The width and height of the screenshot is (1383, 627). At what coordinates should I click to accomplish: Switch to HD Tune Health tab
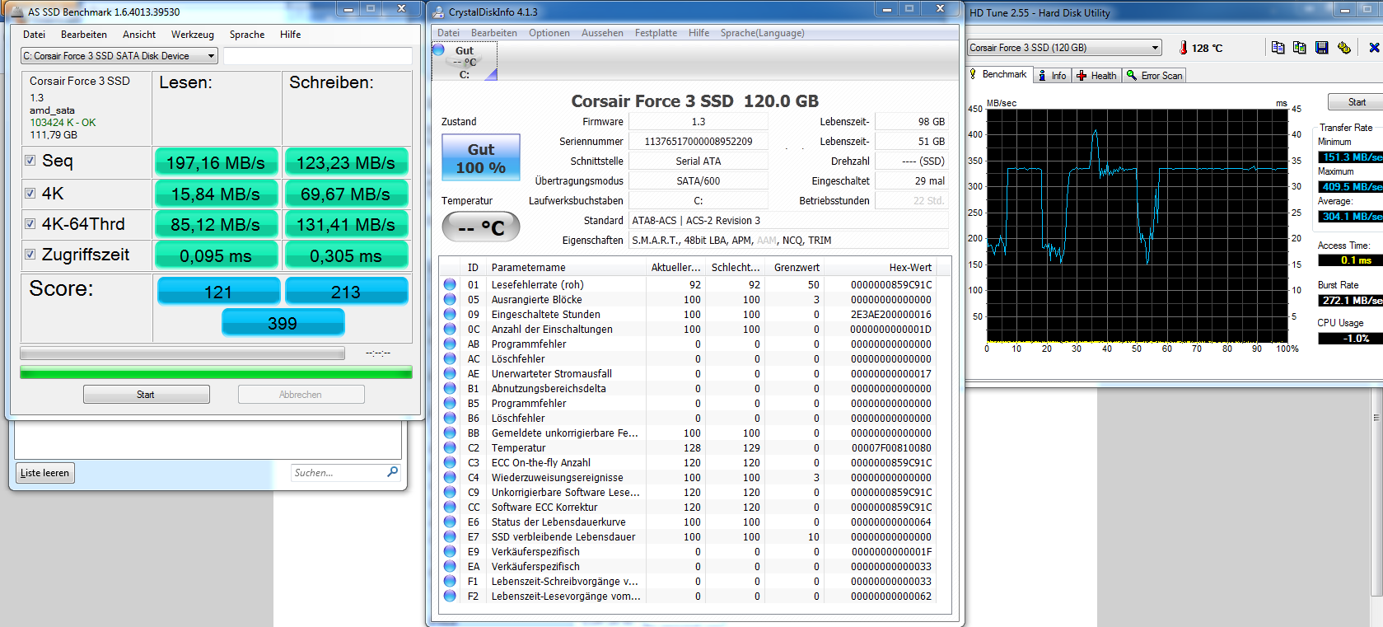point(1097,76)
